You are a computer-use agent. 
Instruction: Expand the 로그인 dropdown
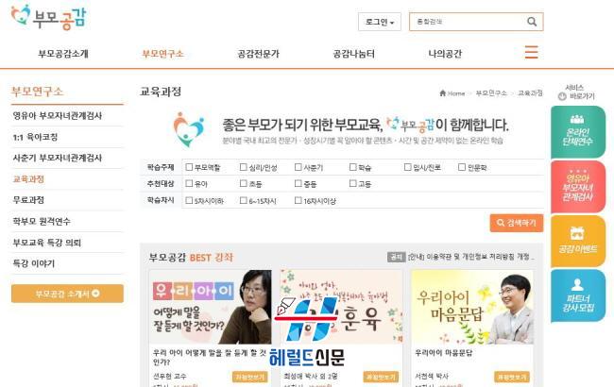pyautogui.click(x=380, y=22)
